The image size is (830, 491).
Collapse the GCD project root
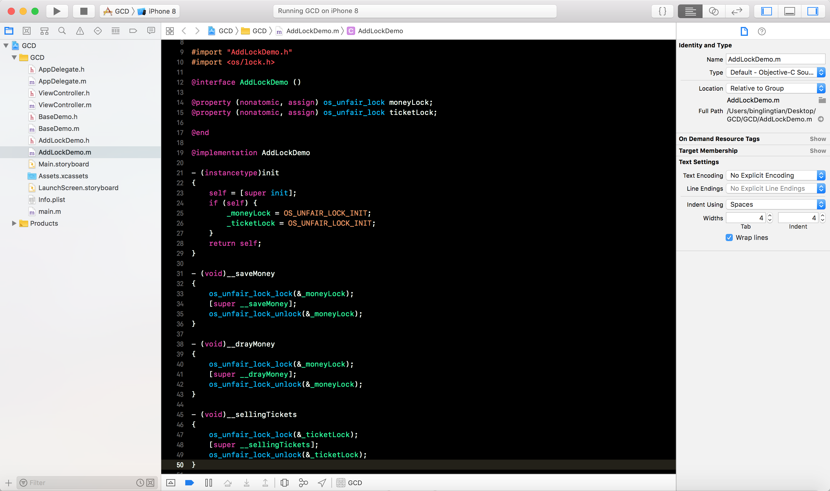tap(6, 46)
